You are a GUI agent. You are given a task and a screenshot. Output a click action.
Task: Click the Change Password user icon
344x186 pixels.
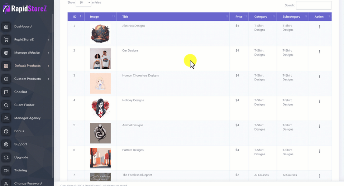click(x=6, y=183)
